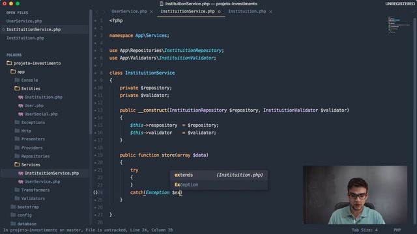The height and width of the screenshot is (234, 417).
Task: Click the window title document icon
Action: [x=162, y=4]
